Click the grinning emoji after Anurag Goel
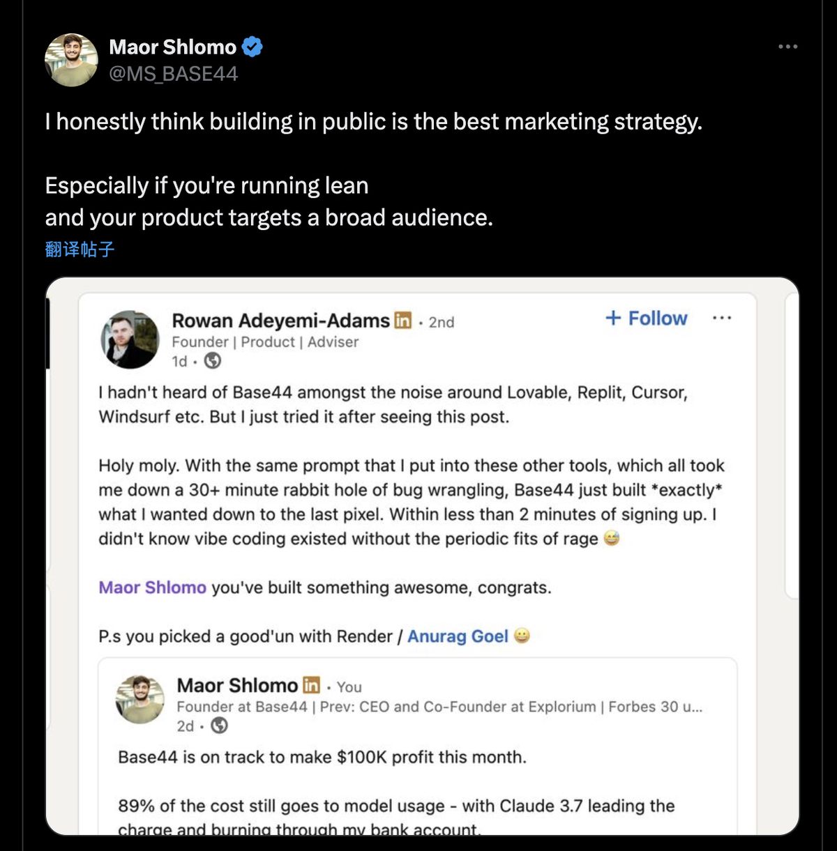Viewport: 837px width, 851px height. pos(522,636)
